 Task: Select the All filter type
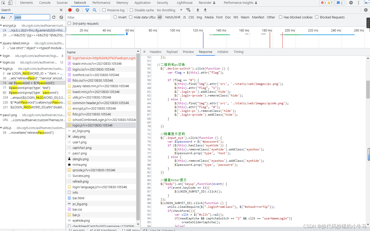pos(160,17)
